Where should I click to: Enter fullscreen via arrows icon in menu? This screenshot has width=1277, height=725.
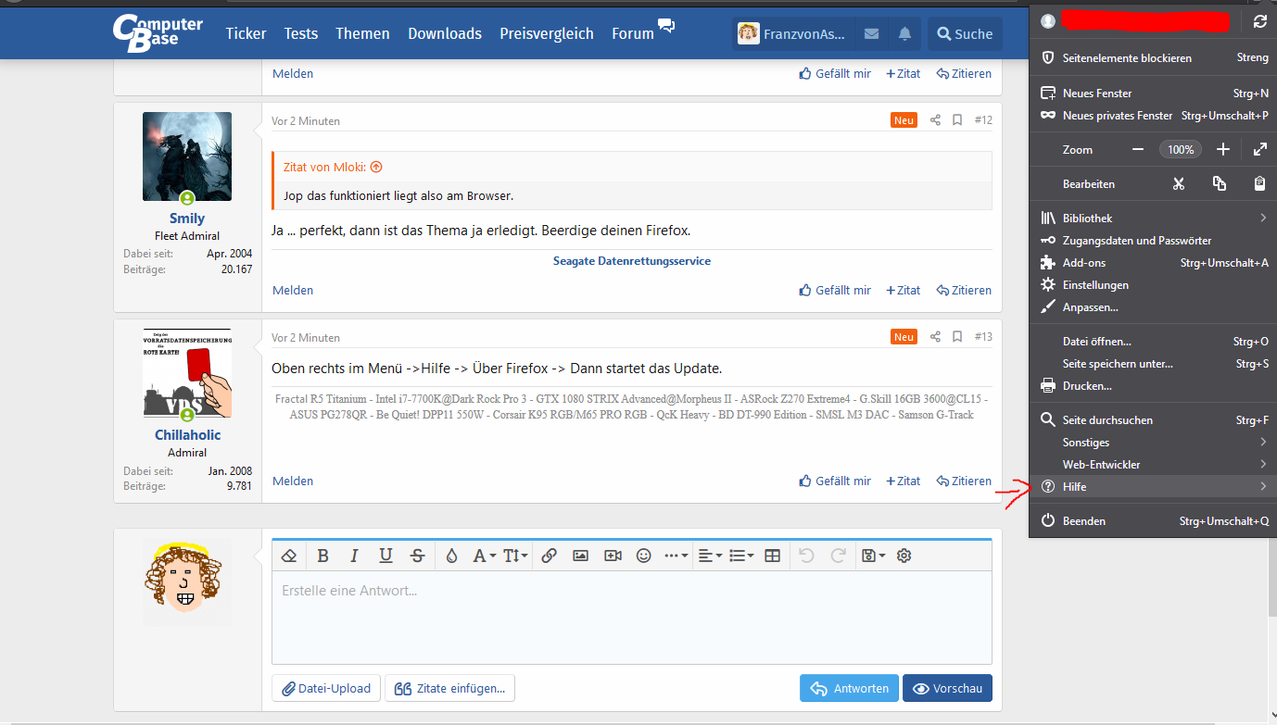1259,149
